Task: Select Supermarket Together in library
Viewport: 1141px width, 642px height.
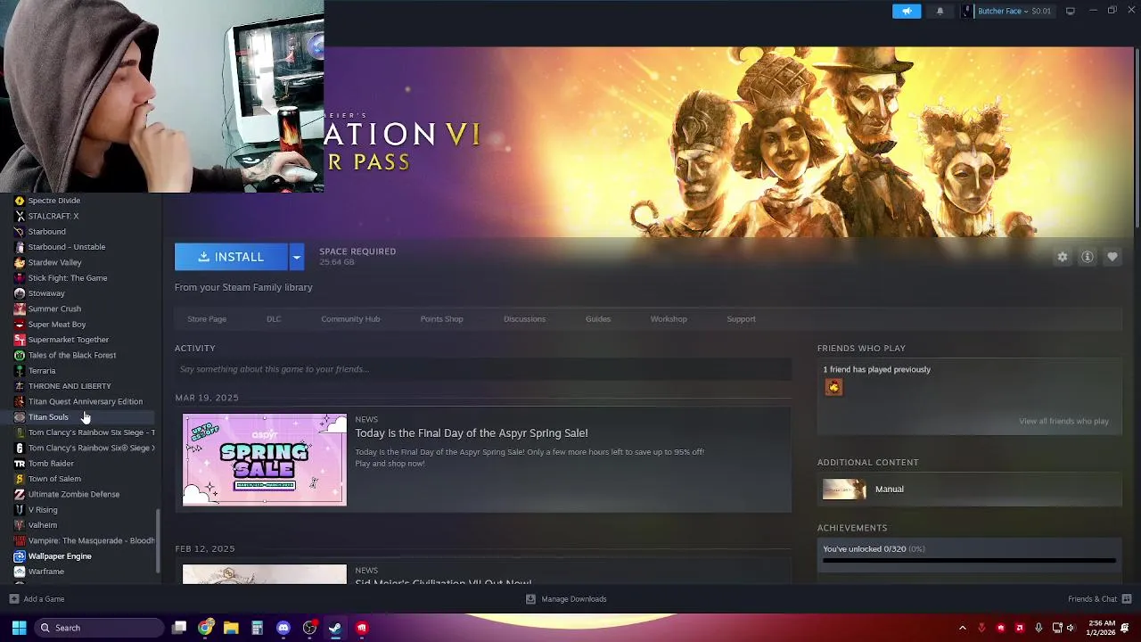Action: (69, 340)
